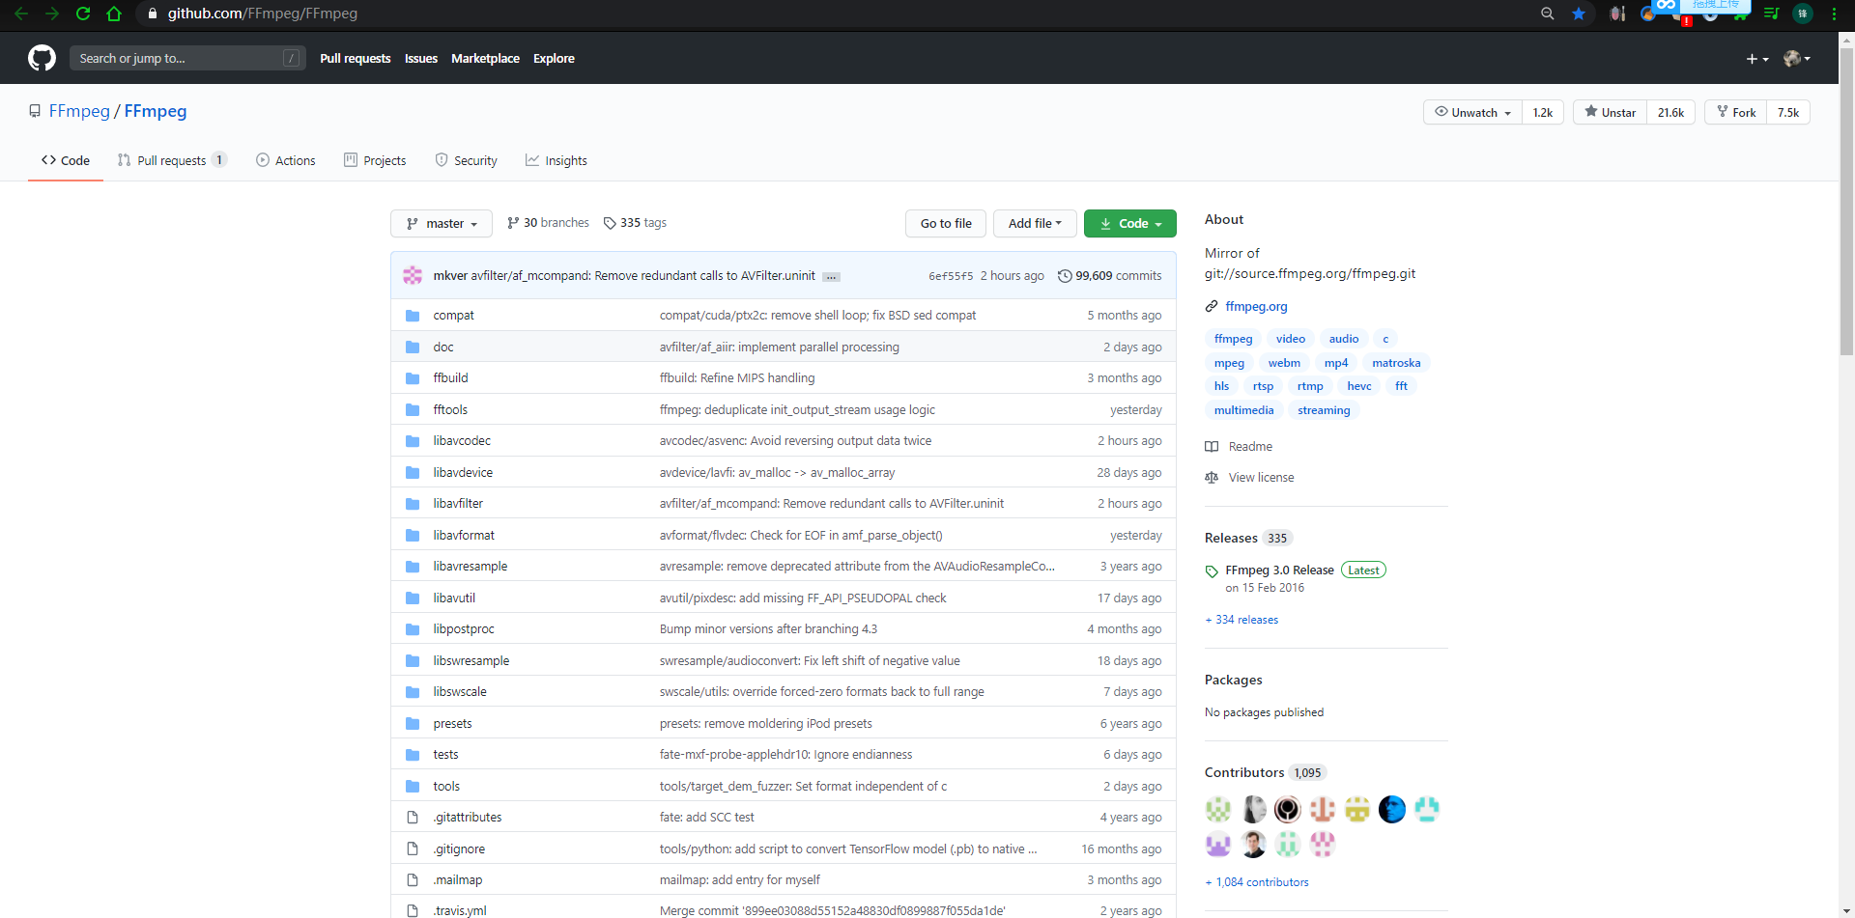
Task: Open the 21.6k stargazers count
Action: (1670, 113)
